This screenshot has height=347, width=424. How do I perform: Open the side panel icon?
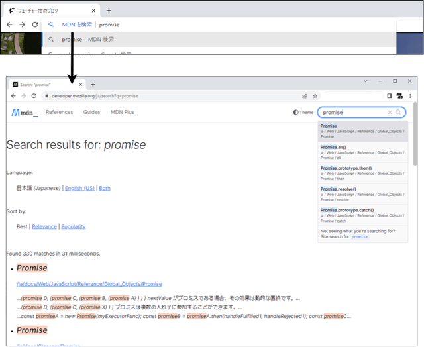coord(390,96)
